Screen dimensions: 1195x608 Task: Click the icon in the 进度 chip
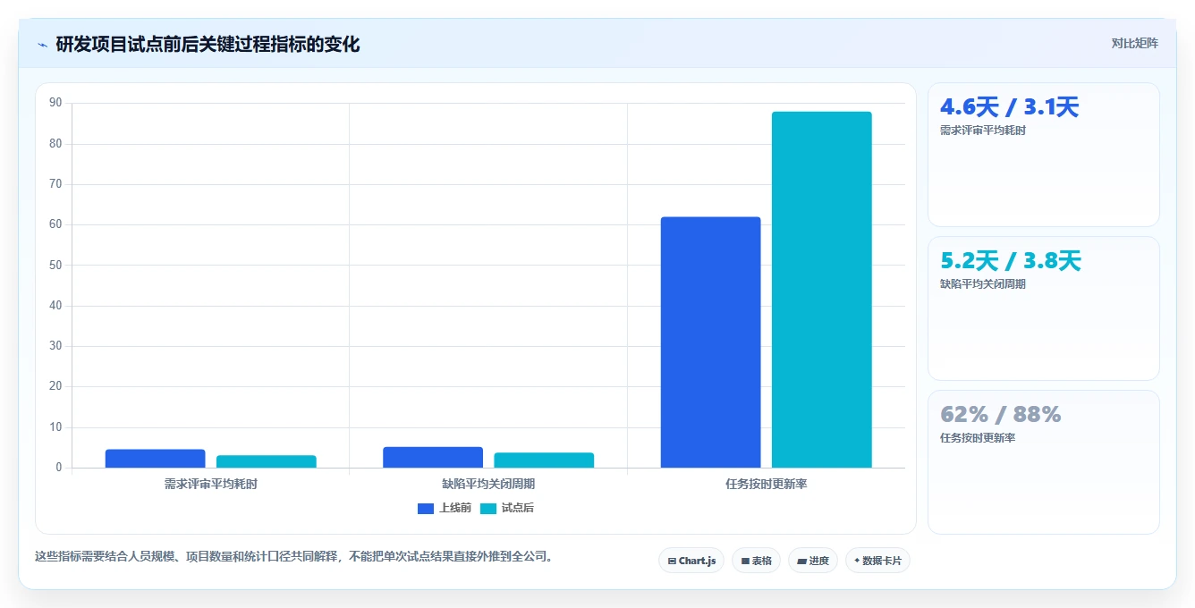click(802, 562)
